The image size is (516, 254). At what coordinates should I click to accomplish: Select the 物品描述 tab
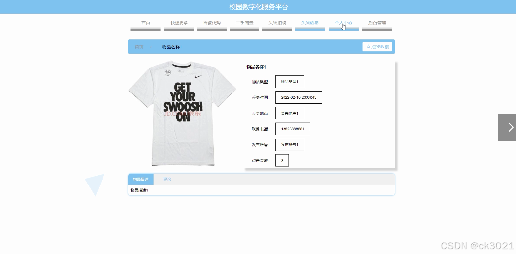[x=140, y=179]
